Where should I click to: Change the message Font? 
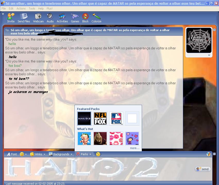click(x=12, y=154)
